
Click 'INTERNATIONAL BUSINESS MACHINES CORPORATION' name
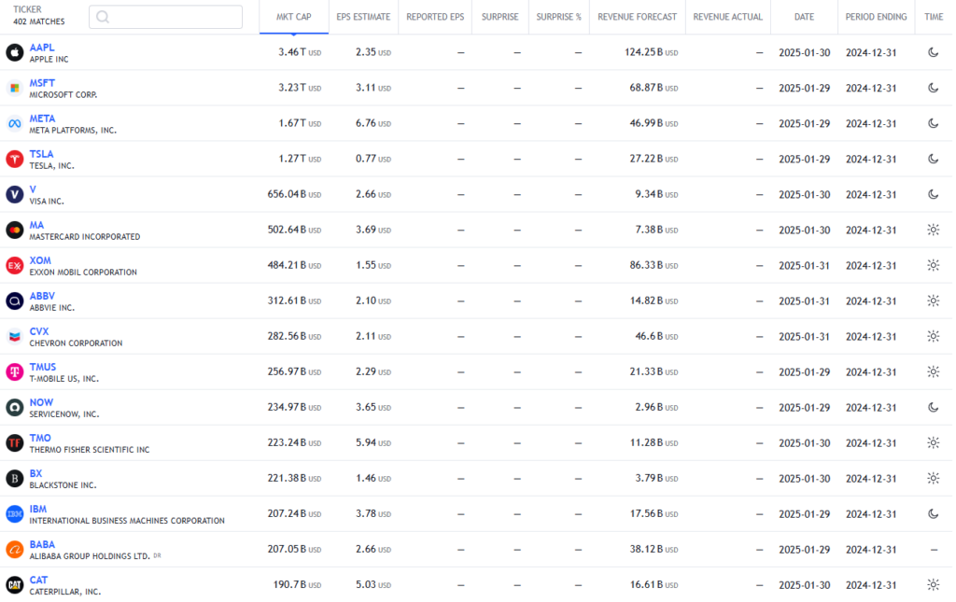[127, 521]
